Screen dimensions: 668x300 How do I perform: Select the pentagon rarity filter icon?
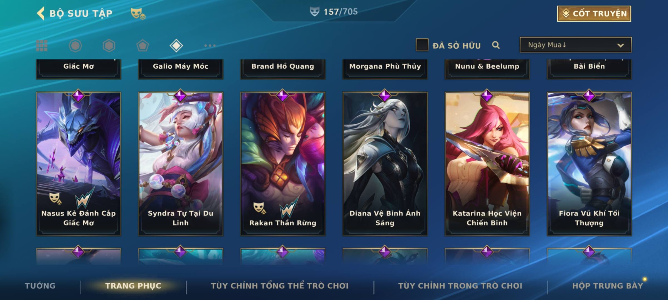point(143,46)
